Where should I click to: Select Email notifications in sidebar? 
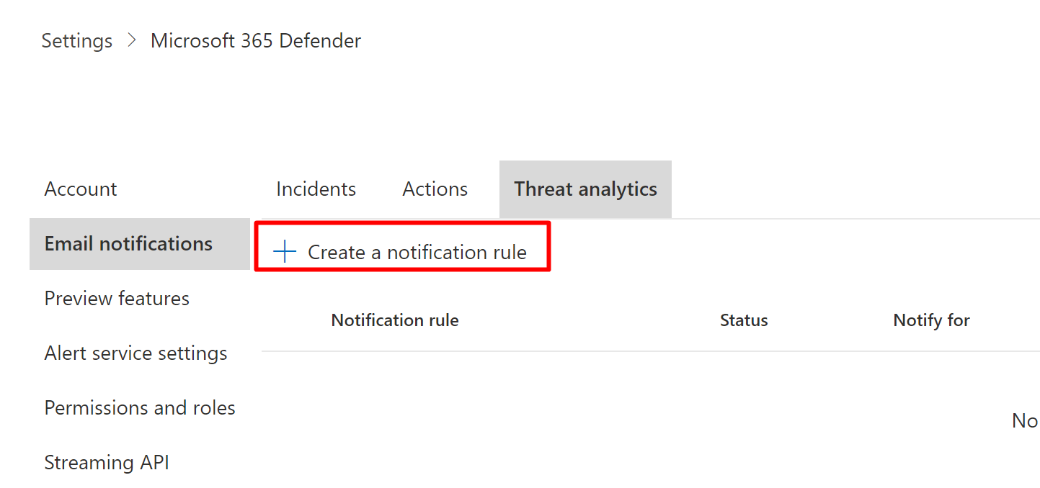[128, 243]
